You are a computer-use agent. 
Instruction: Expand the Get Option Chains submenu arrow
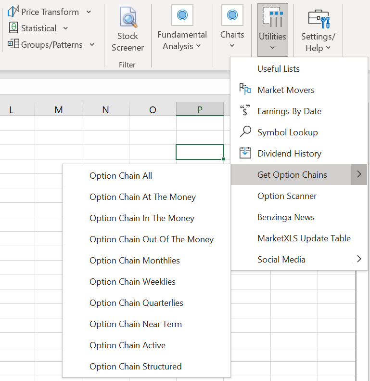click(359, 174)
